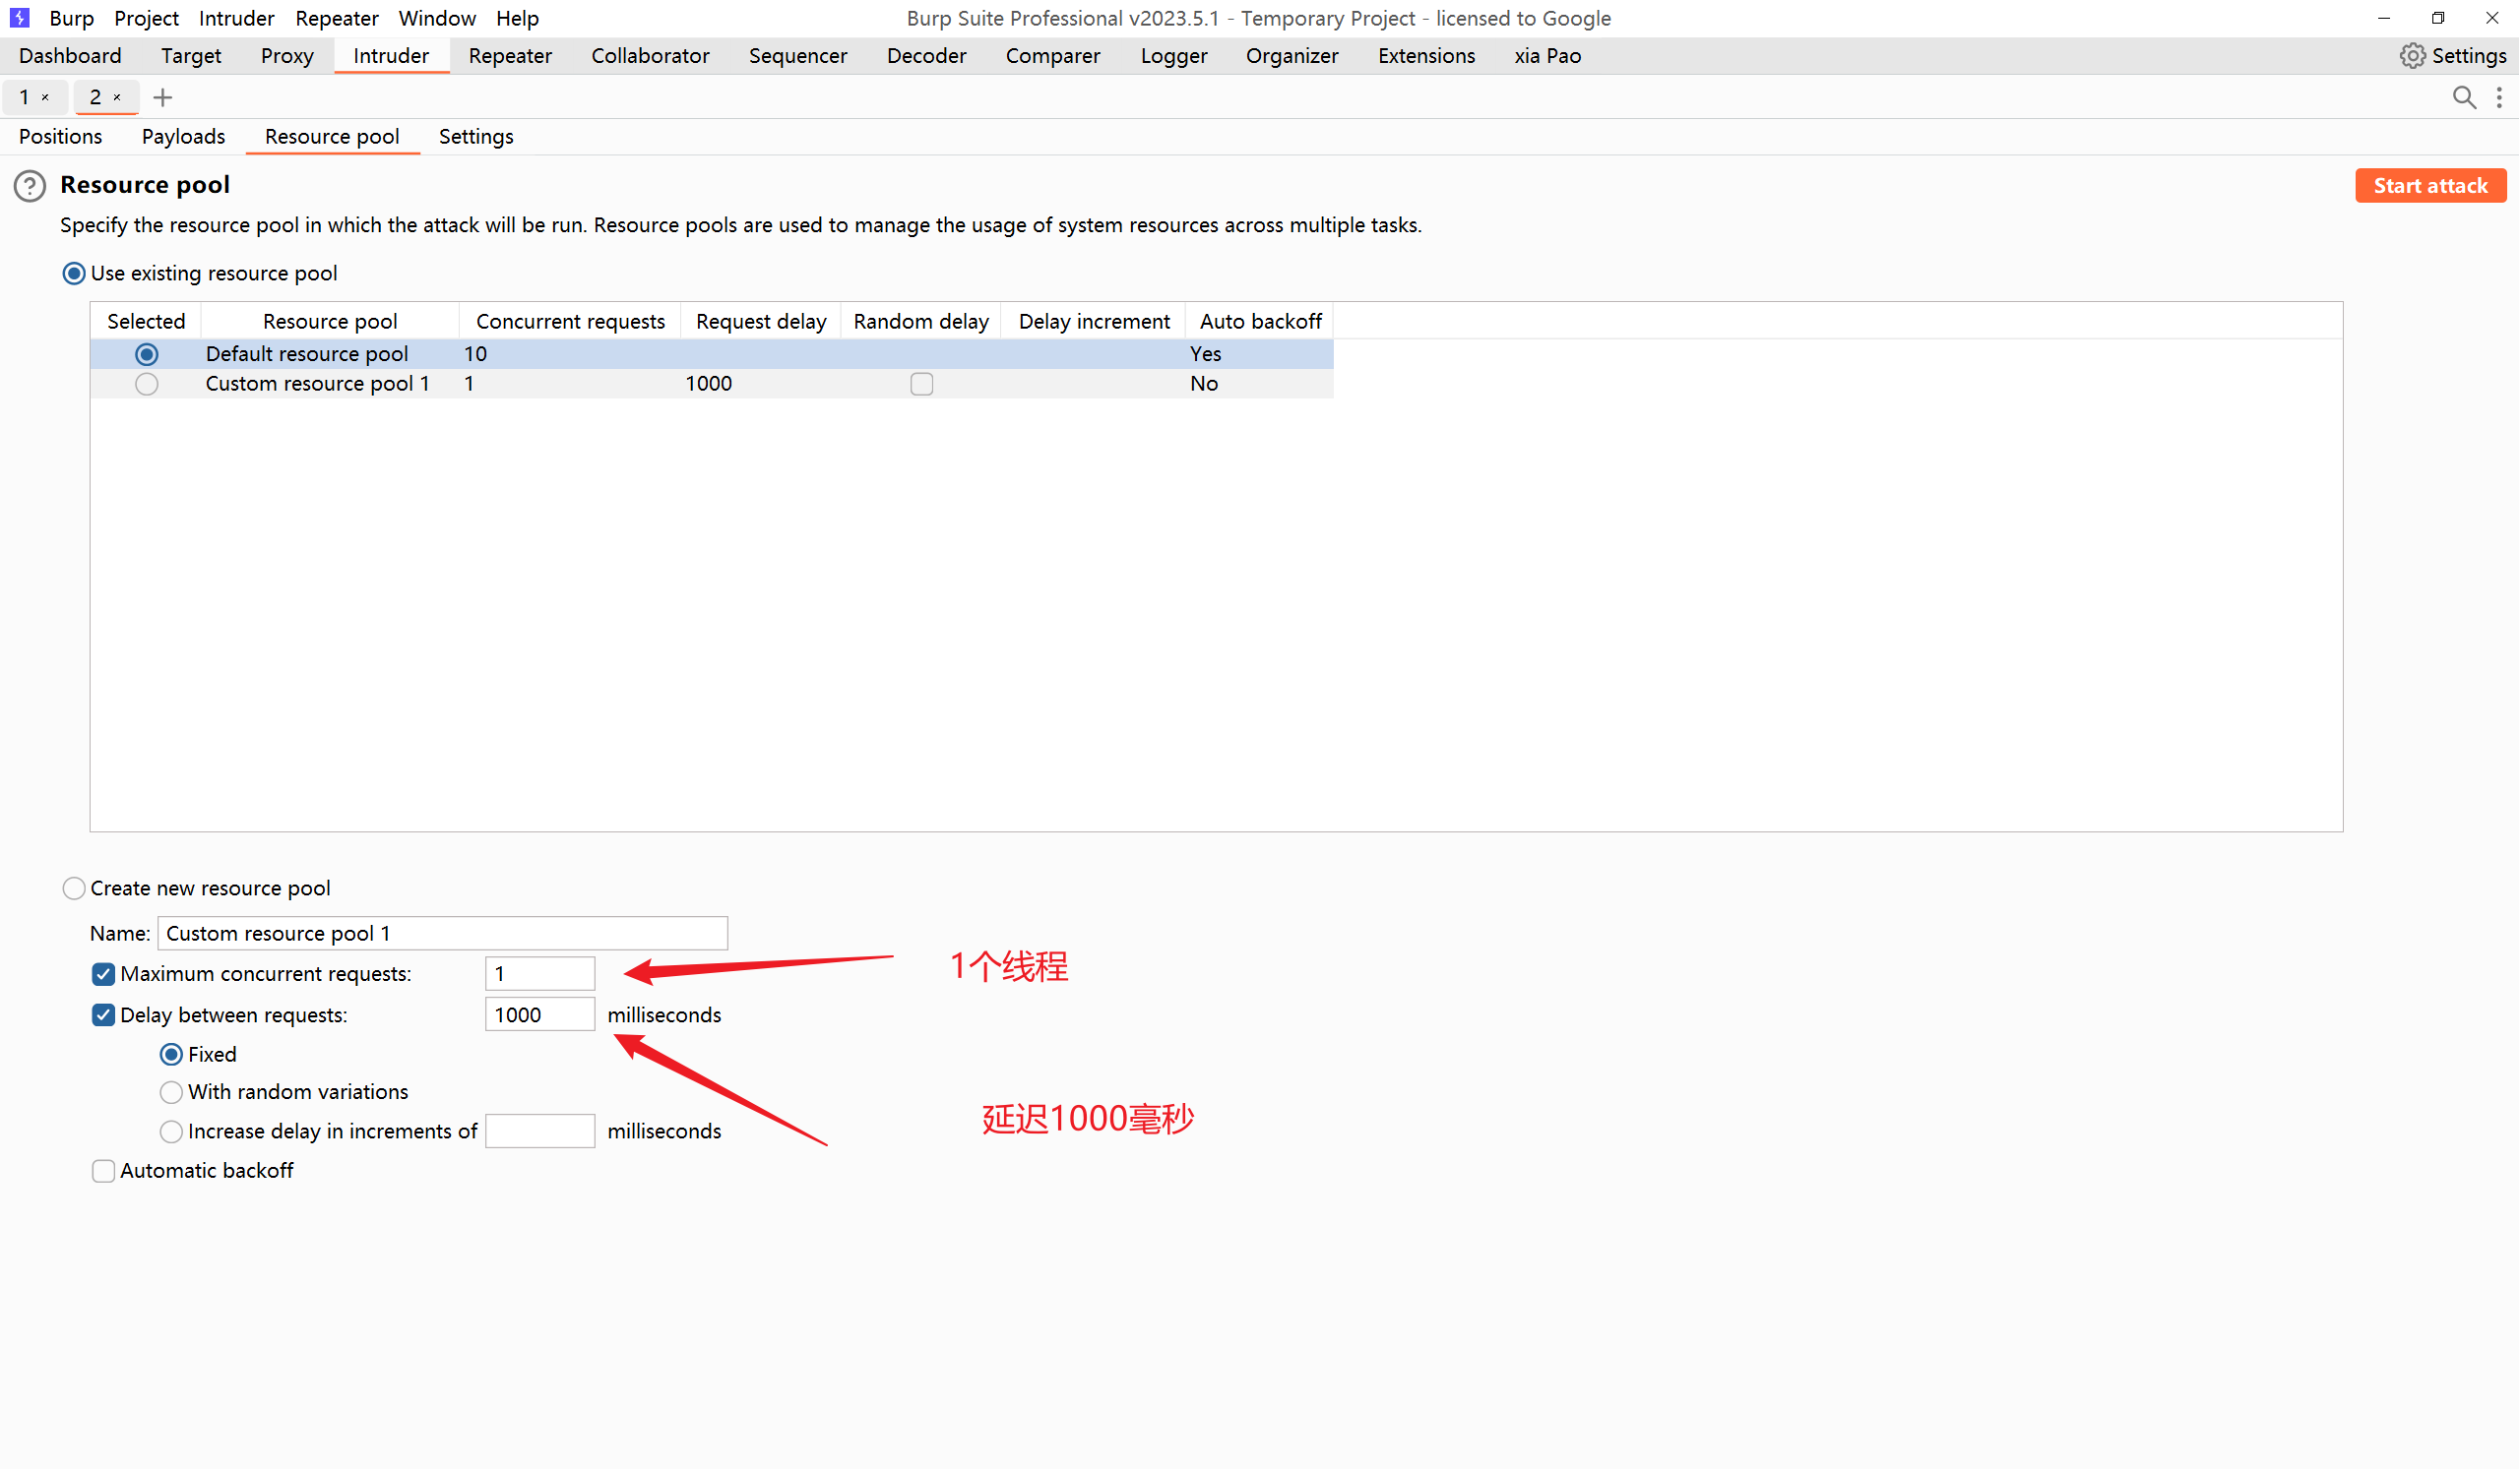Go to the Repeater main tab
The image size is (2520, 1469).
click(x=510, y=56)
